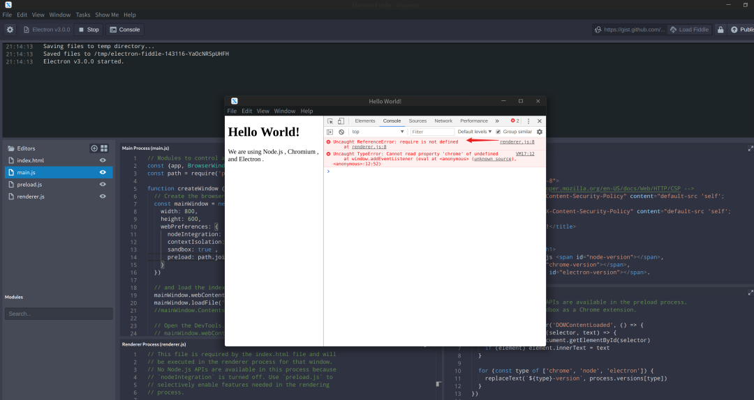
Task: Switch to Network tab in DevTools
Action: tap(443, 121)
